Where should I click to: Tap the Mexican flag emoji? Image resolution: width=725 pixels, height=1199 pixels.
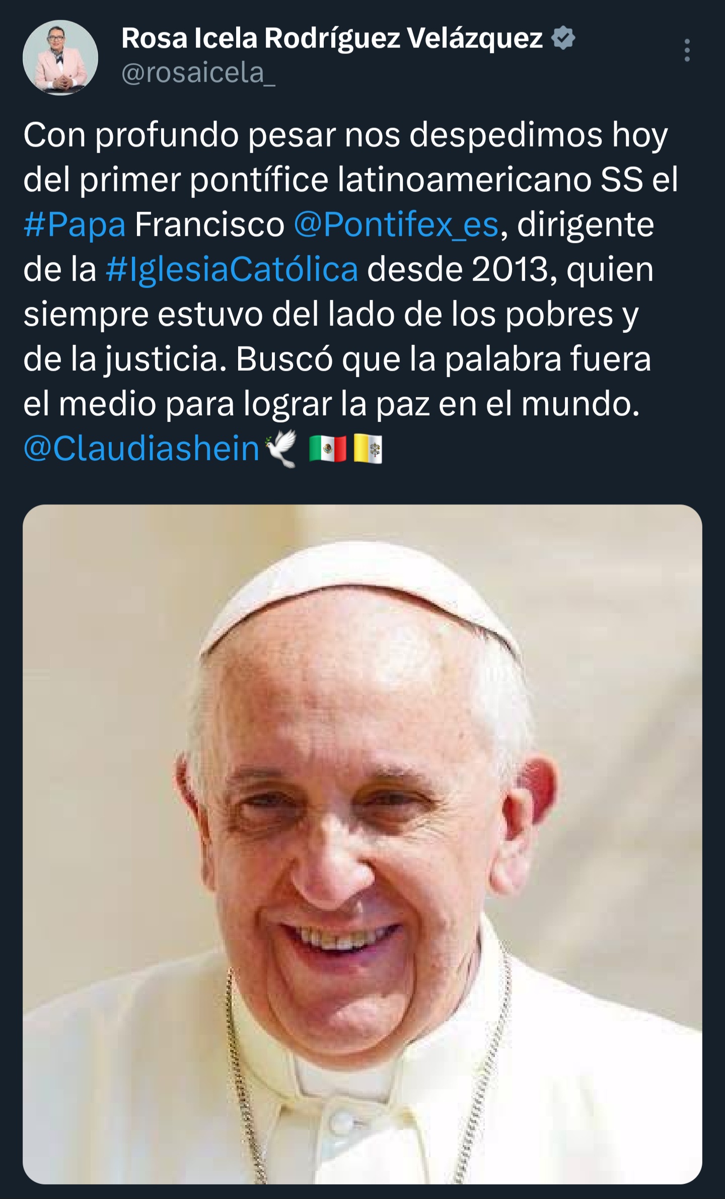tap(328, 449)
